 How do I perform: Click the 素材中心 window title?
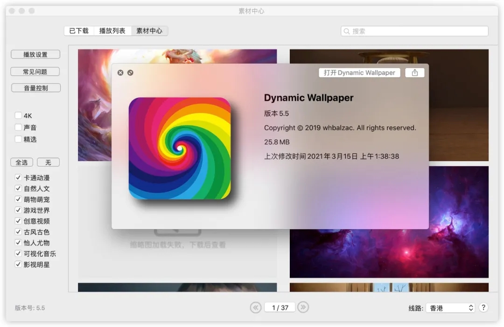point(252,11)
